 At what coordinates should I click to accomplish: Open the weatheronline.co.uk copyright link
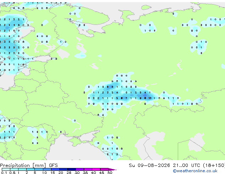[195, 171]
